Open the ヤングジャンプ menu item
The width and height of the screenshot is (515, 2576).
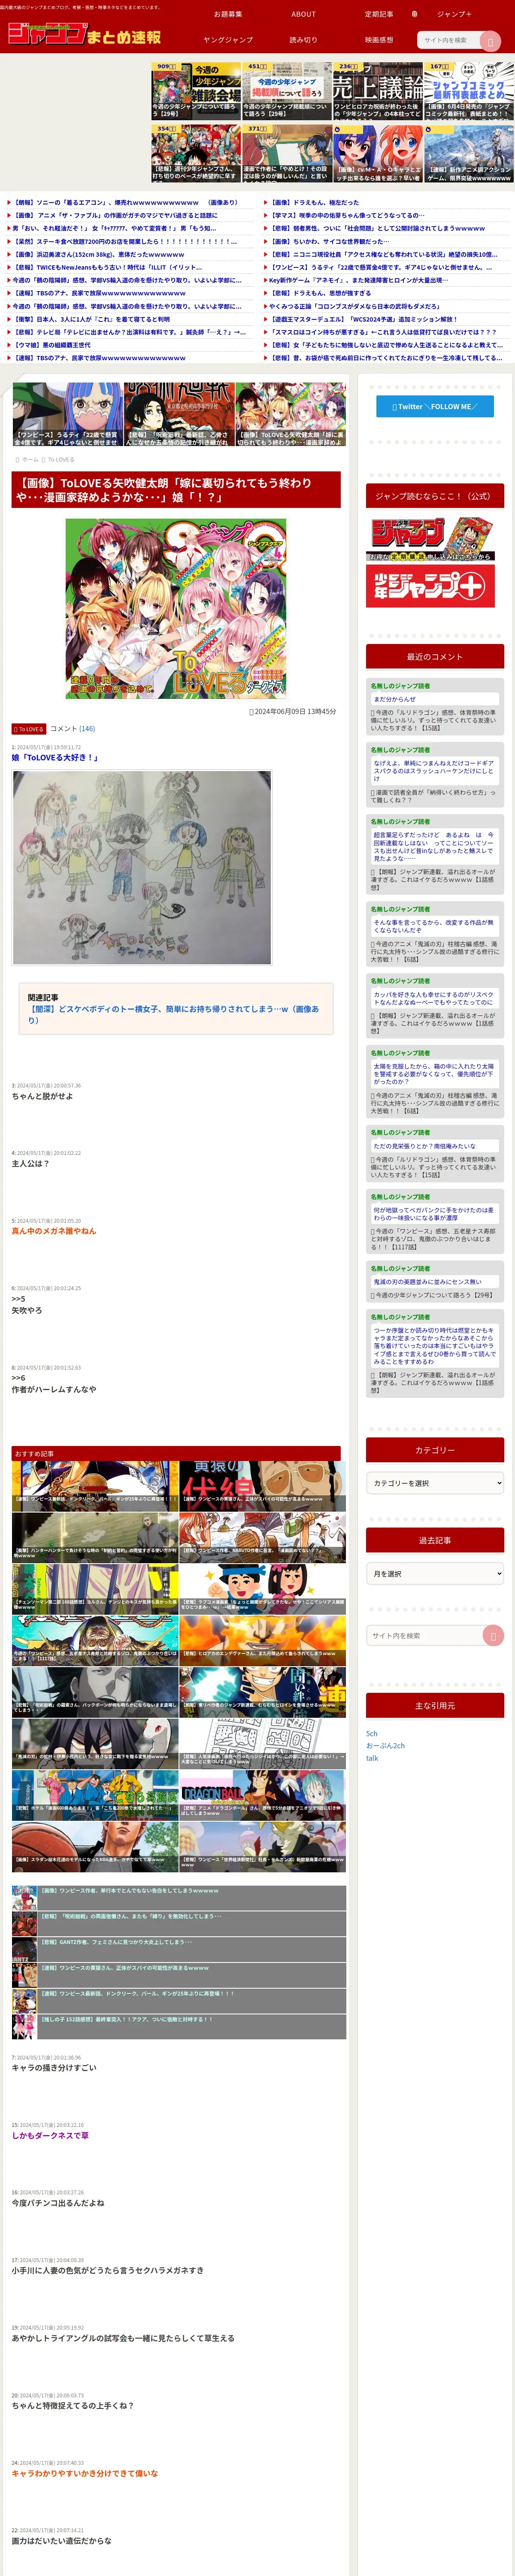(x=228, y=40)
